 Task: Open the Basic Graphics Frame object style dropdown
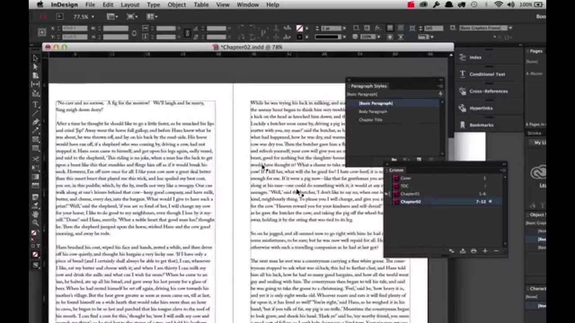click(510, 28)
